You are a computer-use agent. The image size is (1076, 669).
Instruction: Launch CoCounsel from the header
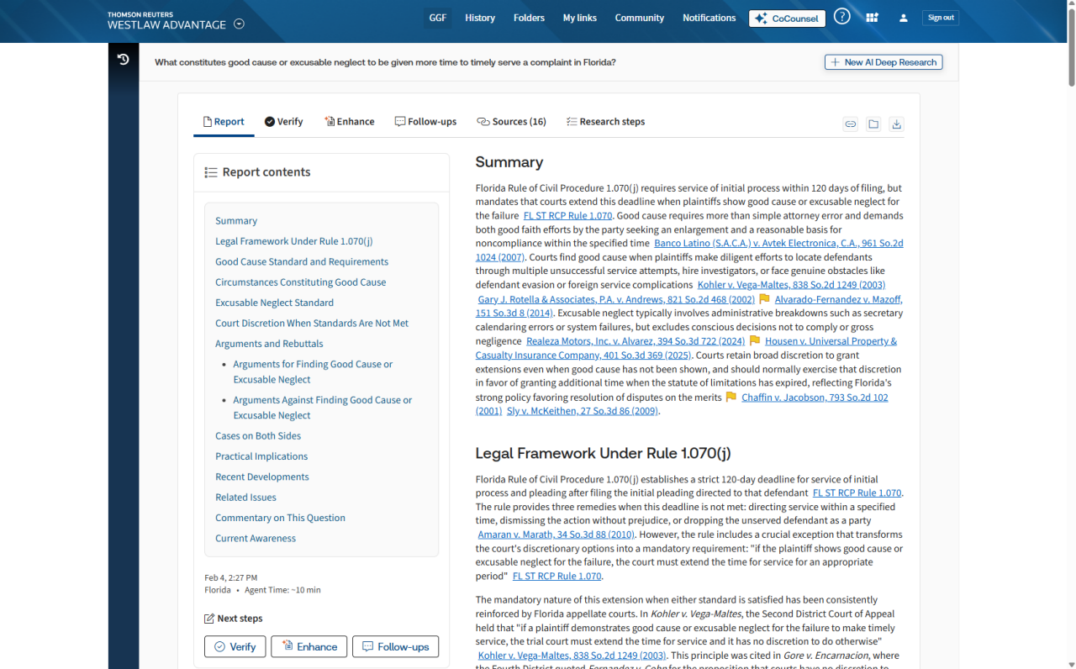tap(786, 18)
